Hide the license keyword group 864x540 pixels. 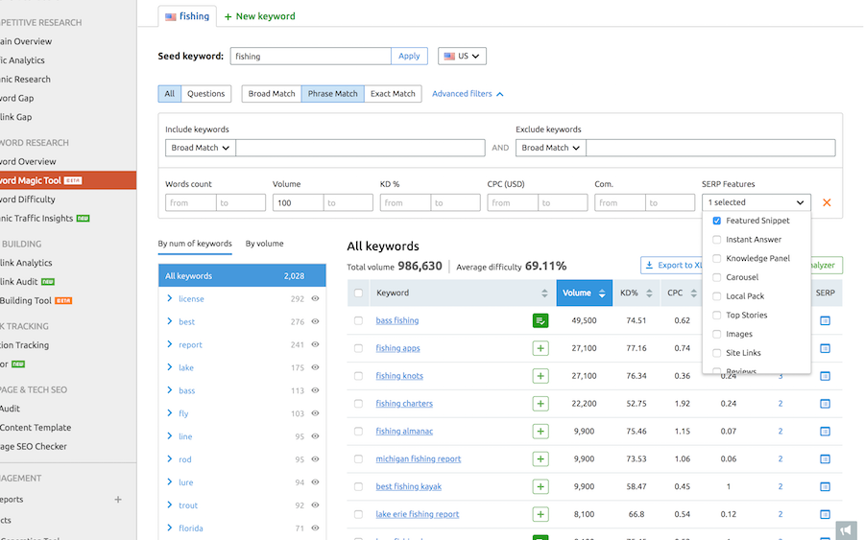coord(315,298)
